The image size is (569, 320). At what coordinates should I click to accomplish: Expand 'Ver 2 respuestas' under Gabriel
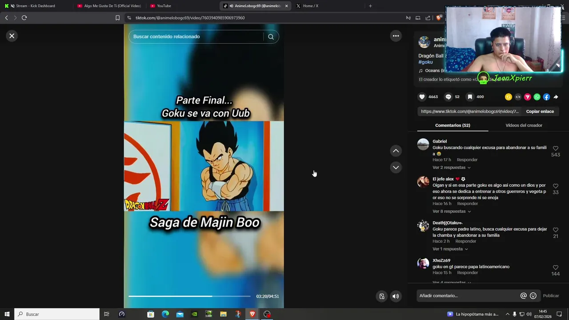coord(452,168)
